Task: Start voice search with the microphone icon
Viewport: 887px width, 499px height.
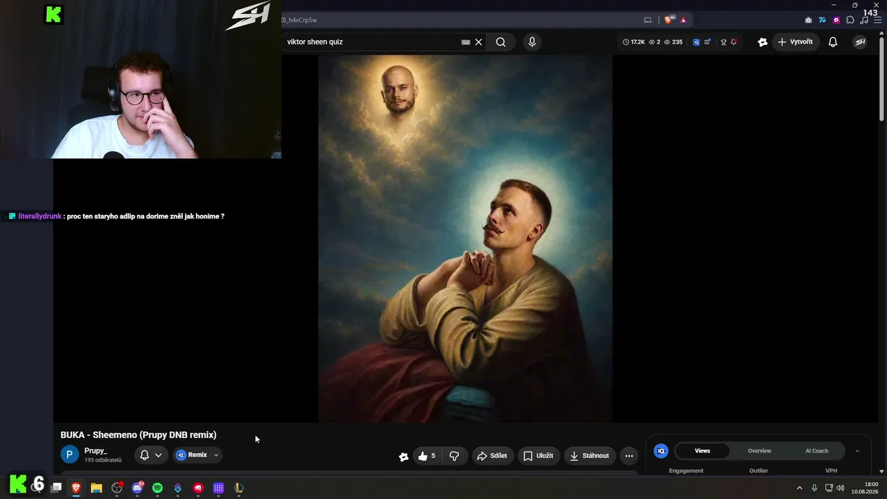Action: click(532, 42)
